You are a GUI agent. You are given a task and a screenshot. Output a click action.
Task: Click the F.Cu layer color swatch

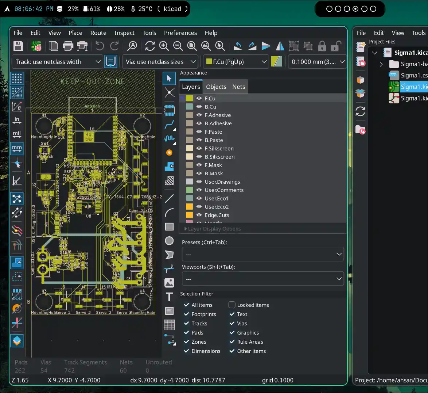pos(189,98)
